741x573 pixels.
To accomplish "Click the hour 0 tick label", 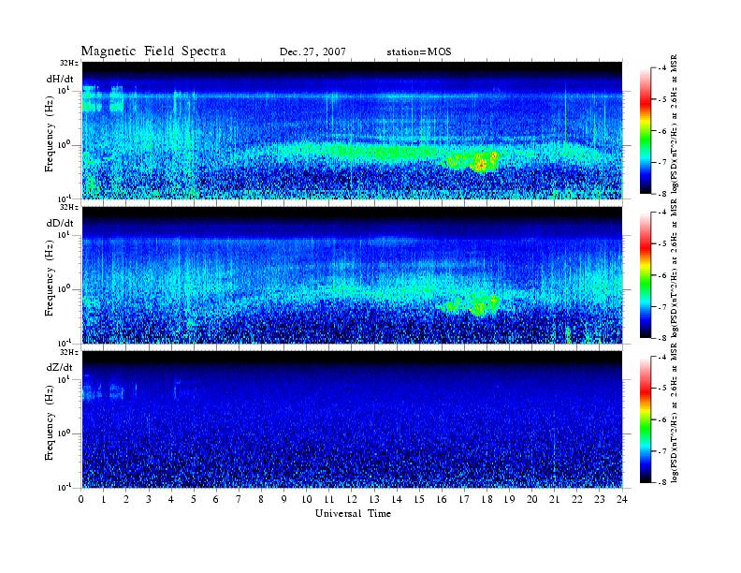I will tap(81, 499).
